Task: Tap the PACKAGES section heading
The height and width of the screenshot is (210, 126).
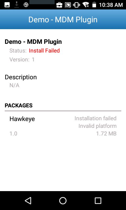Action: 19,106
